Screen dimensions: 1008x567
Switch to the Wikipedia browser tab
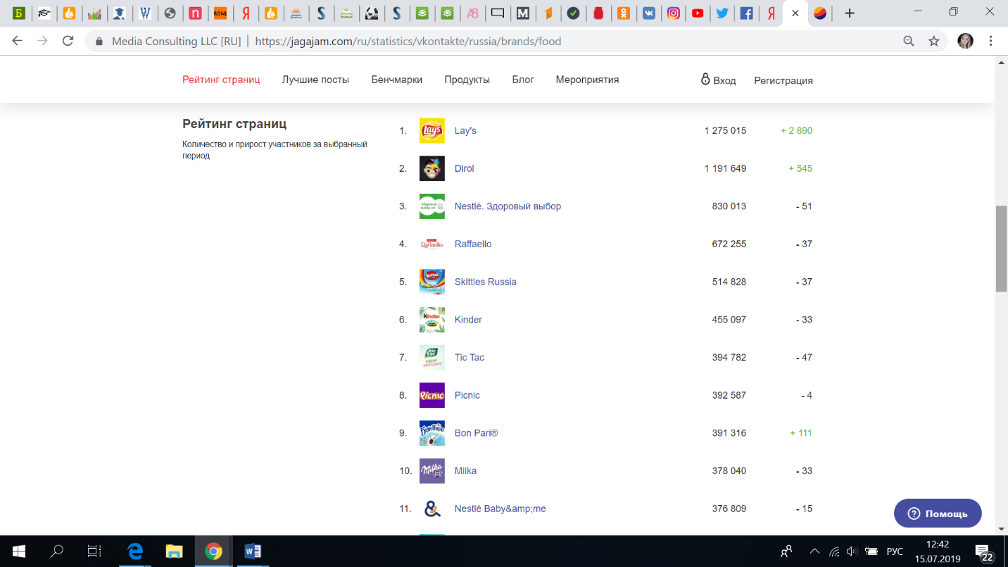point(144,13)
